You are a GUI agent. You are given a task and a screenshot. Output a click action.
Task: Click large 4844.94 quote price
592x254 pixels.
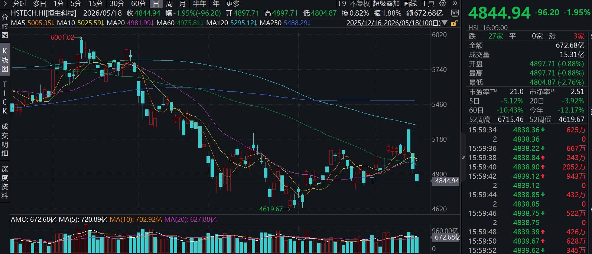point(499,13)
